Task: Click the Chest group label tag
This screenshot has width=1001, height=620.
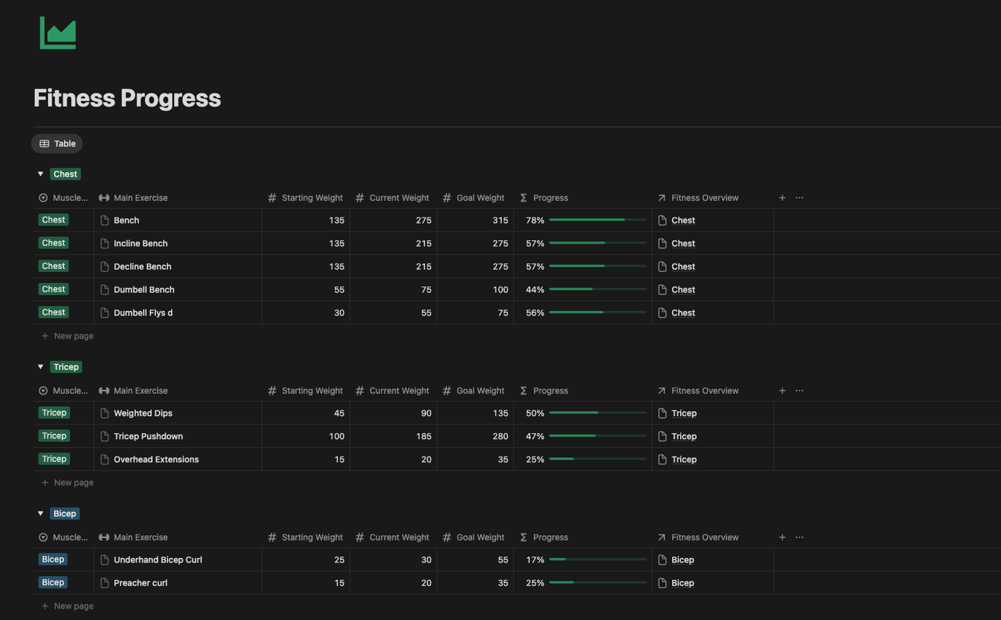Action: click(x=65, y=174)
